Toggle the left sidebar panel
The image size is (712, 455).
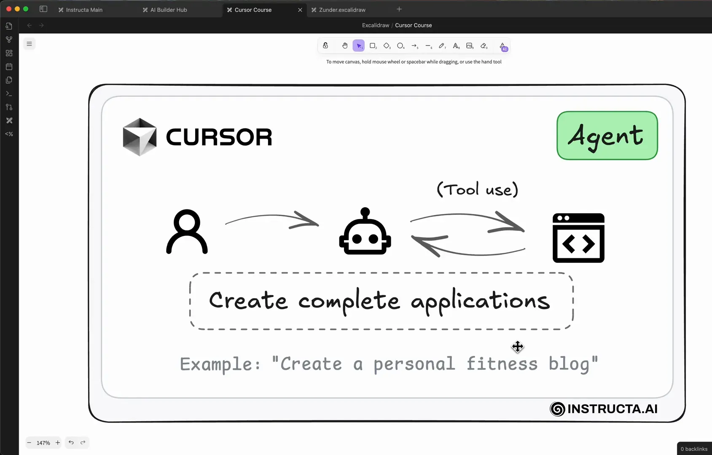(x=43, y=9)
